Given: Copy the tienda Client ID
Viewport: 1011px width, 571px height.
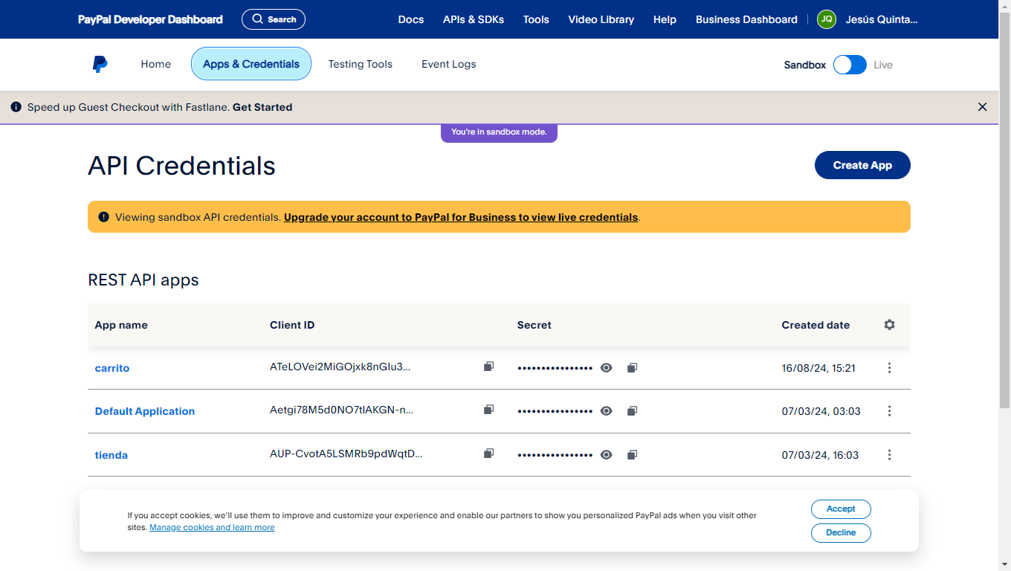Looking at the screenshot, I should (488, 454).
